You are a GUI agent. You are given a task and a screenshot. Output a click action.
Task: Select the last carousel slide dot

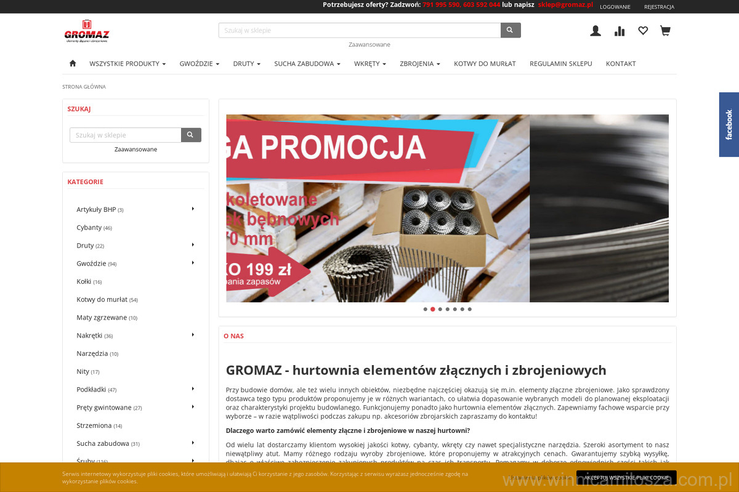469,309
